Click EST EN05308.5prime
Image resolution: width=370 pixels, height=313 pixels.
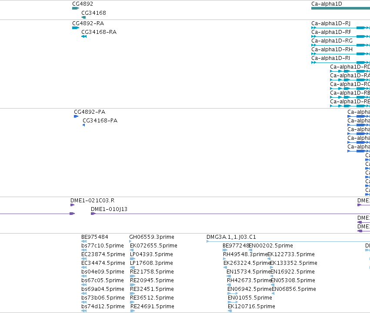click(293, 280)
